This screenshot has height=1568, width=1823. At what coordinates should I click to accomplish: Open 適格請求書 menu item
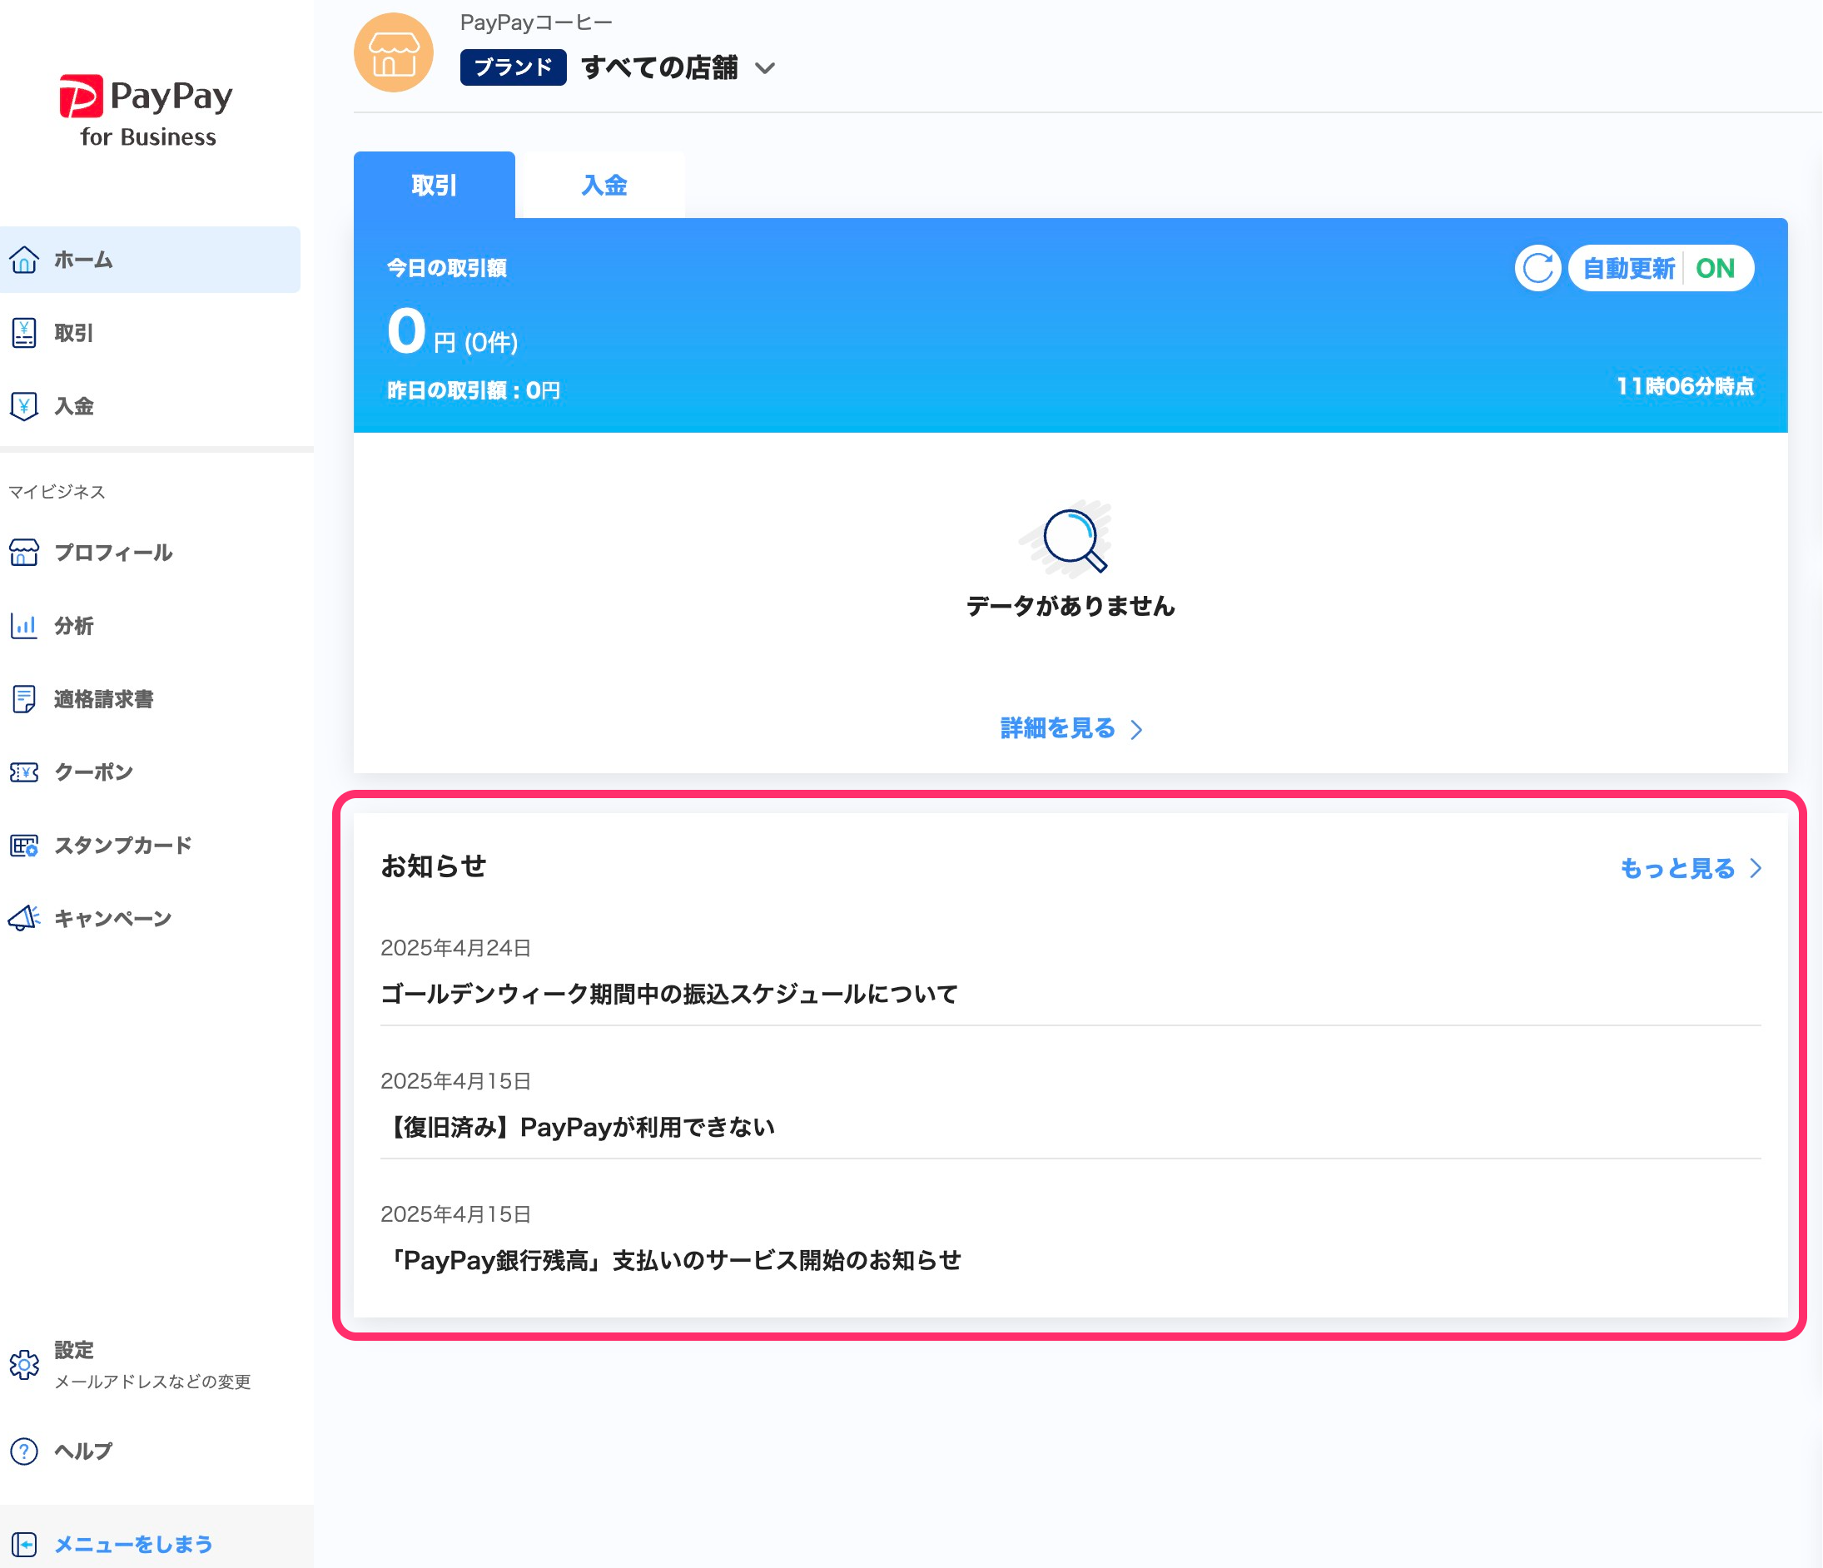pos(151,698)
